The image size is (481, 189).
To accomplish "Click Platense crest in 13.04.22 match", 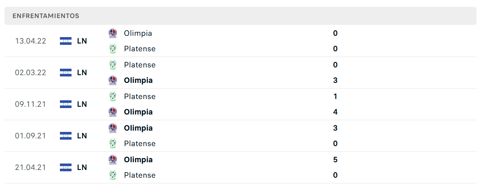I will [112, 49].
